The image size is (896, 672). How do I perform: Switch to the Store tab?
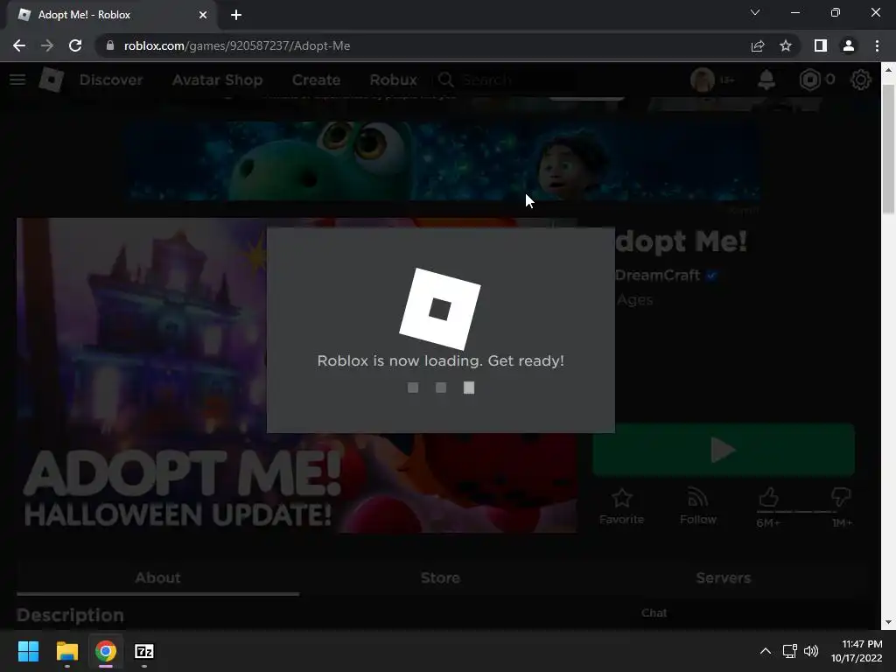tap(440, 577)
